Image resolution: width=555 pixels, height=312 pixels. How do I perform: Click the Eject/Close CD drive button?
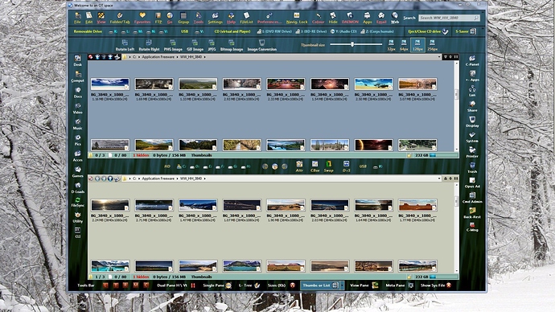[x=428, y=31]
